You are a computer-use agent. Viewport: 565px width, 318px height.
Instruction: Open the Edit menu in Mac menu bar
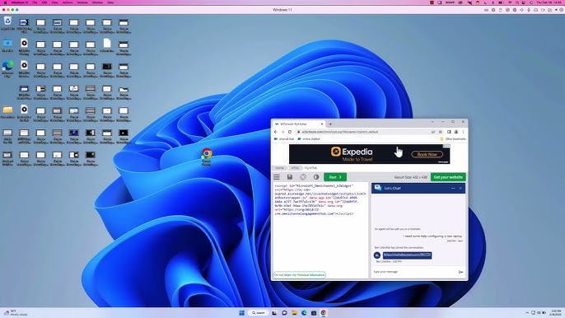click(44, 2)
